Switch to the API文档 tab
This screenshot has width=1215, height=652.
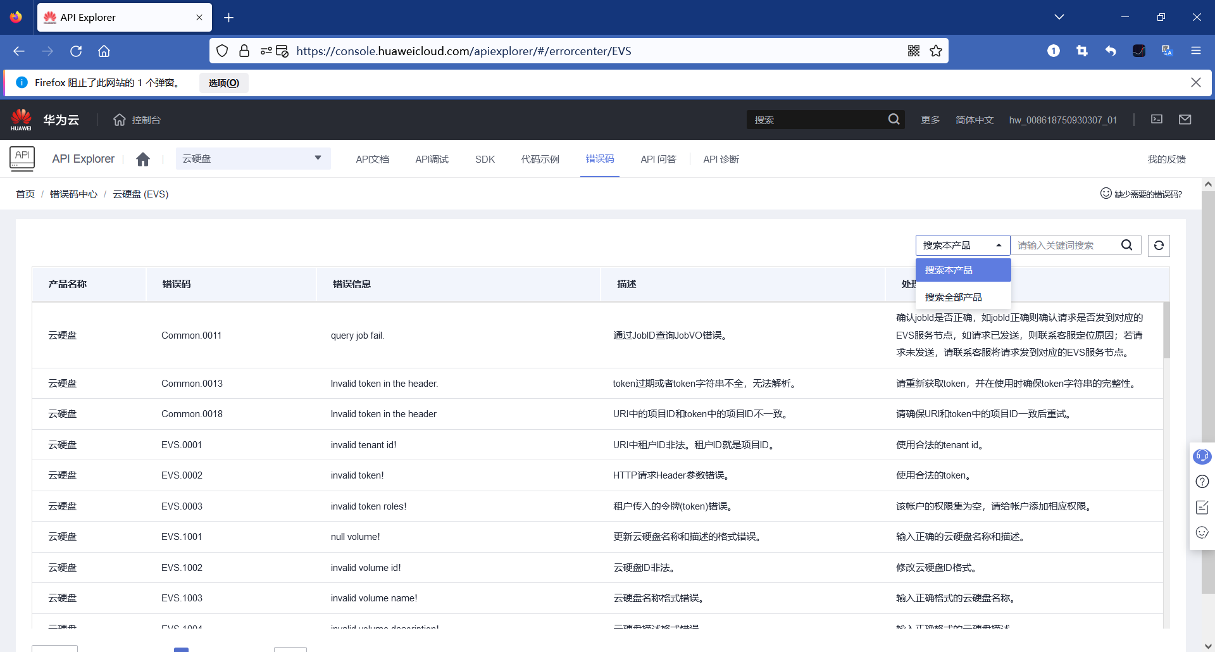(372, 159)
